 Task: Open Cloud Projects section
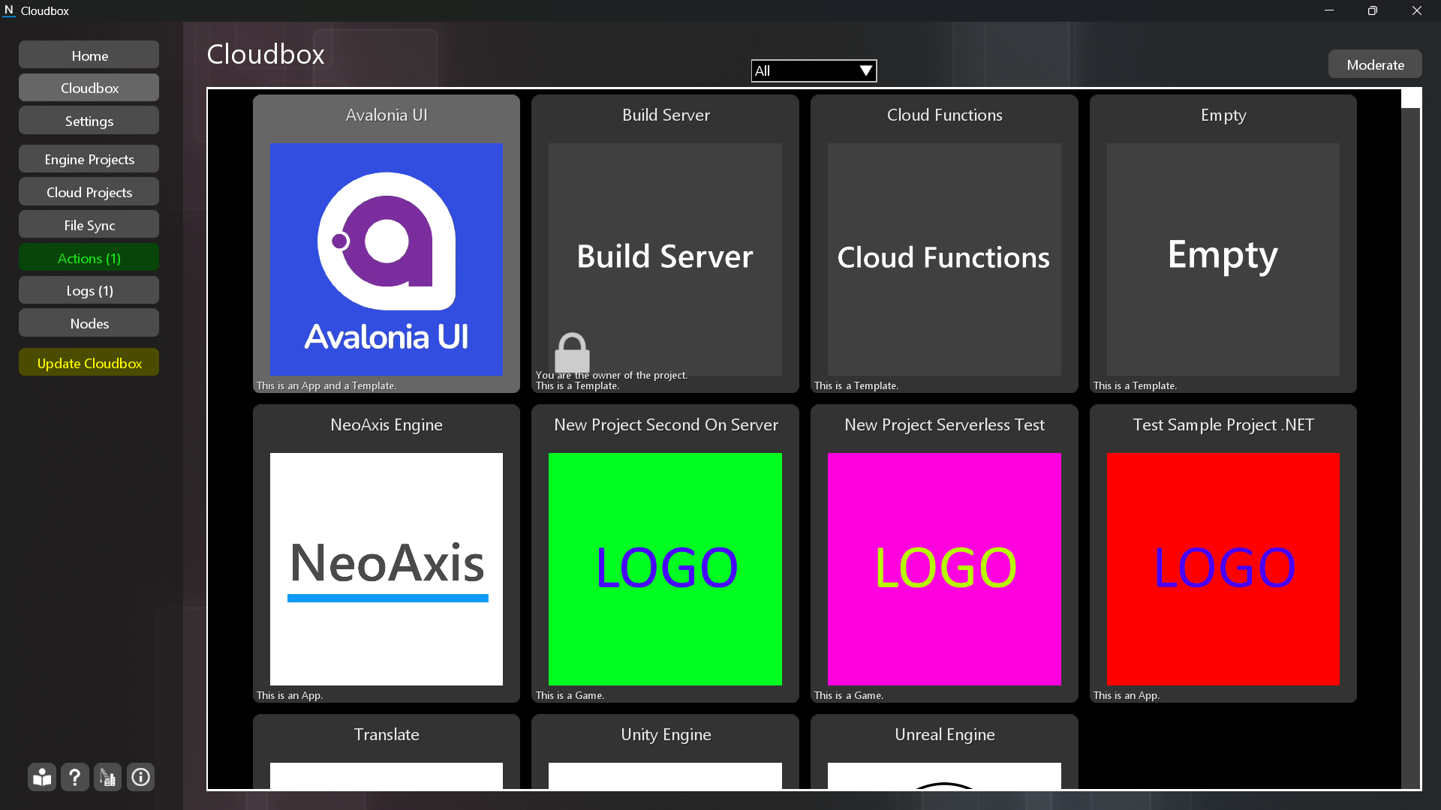[x=89, y=192]
